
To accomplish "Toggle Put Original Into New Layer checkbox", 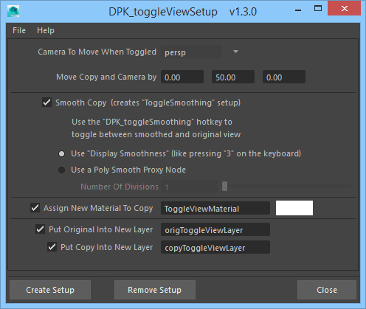I will click(40, 229).
